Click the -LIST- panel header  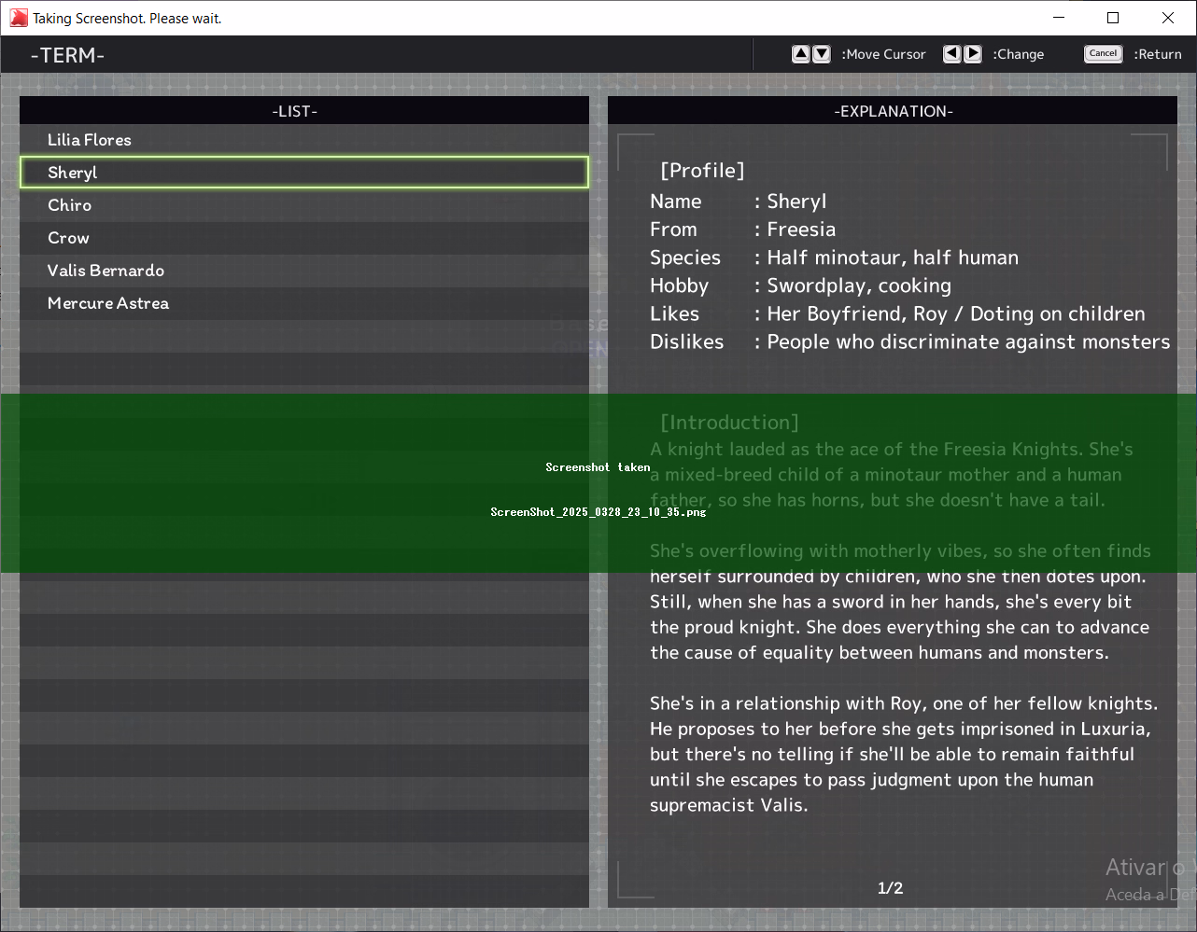coord(295,111)
